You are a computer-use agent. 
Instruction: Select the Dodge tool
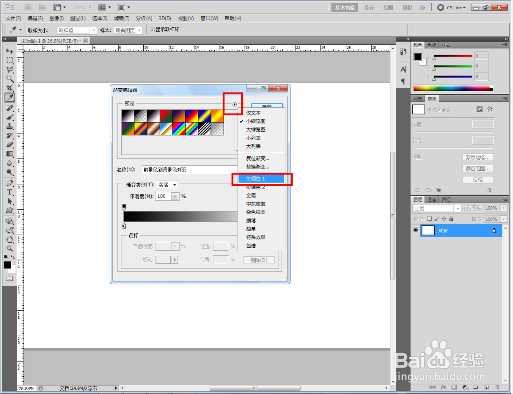[9, 172]
